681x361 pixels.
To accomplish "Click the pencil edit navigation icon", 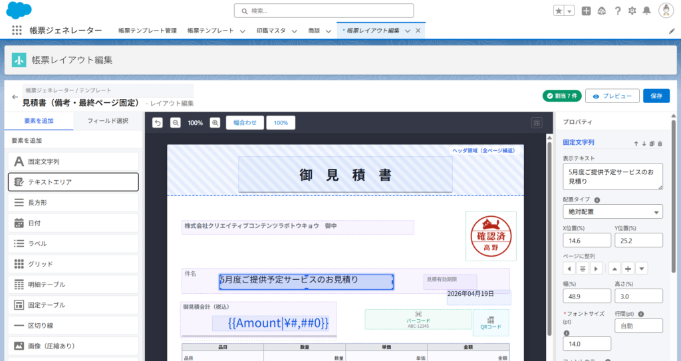I will point(672,31).
